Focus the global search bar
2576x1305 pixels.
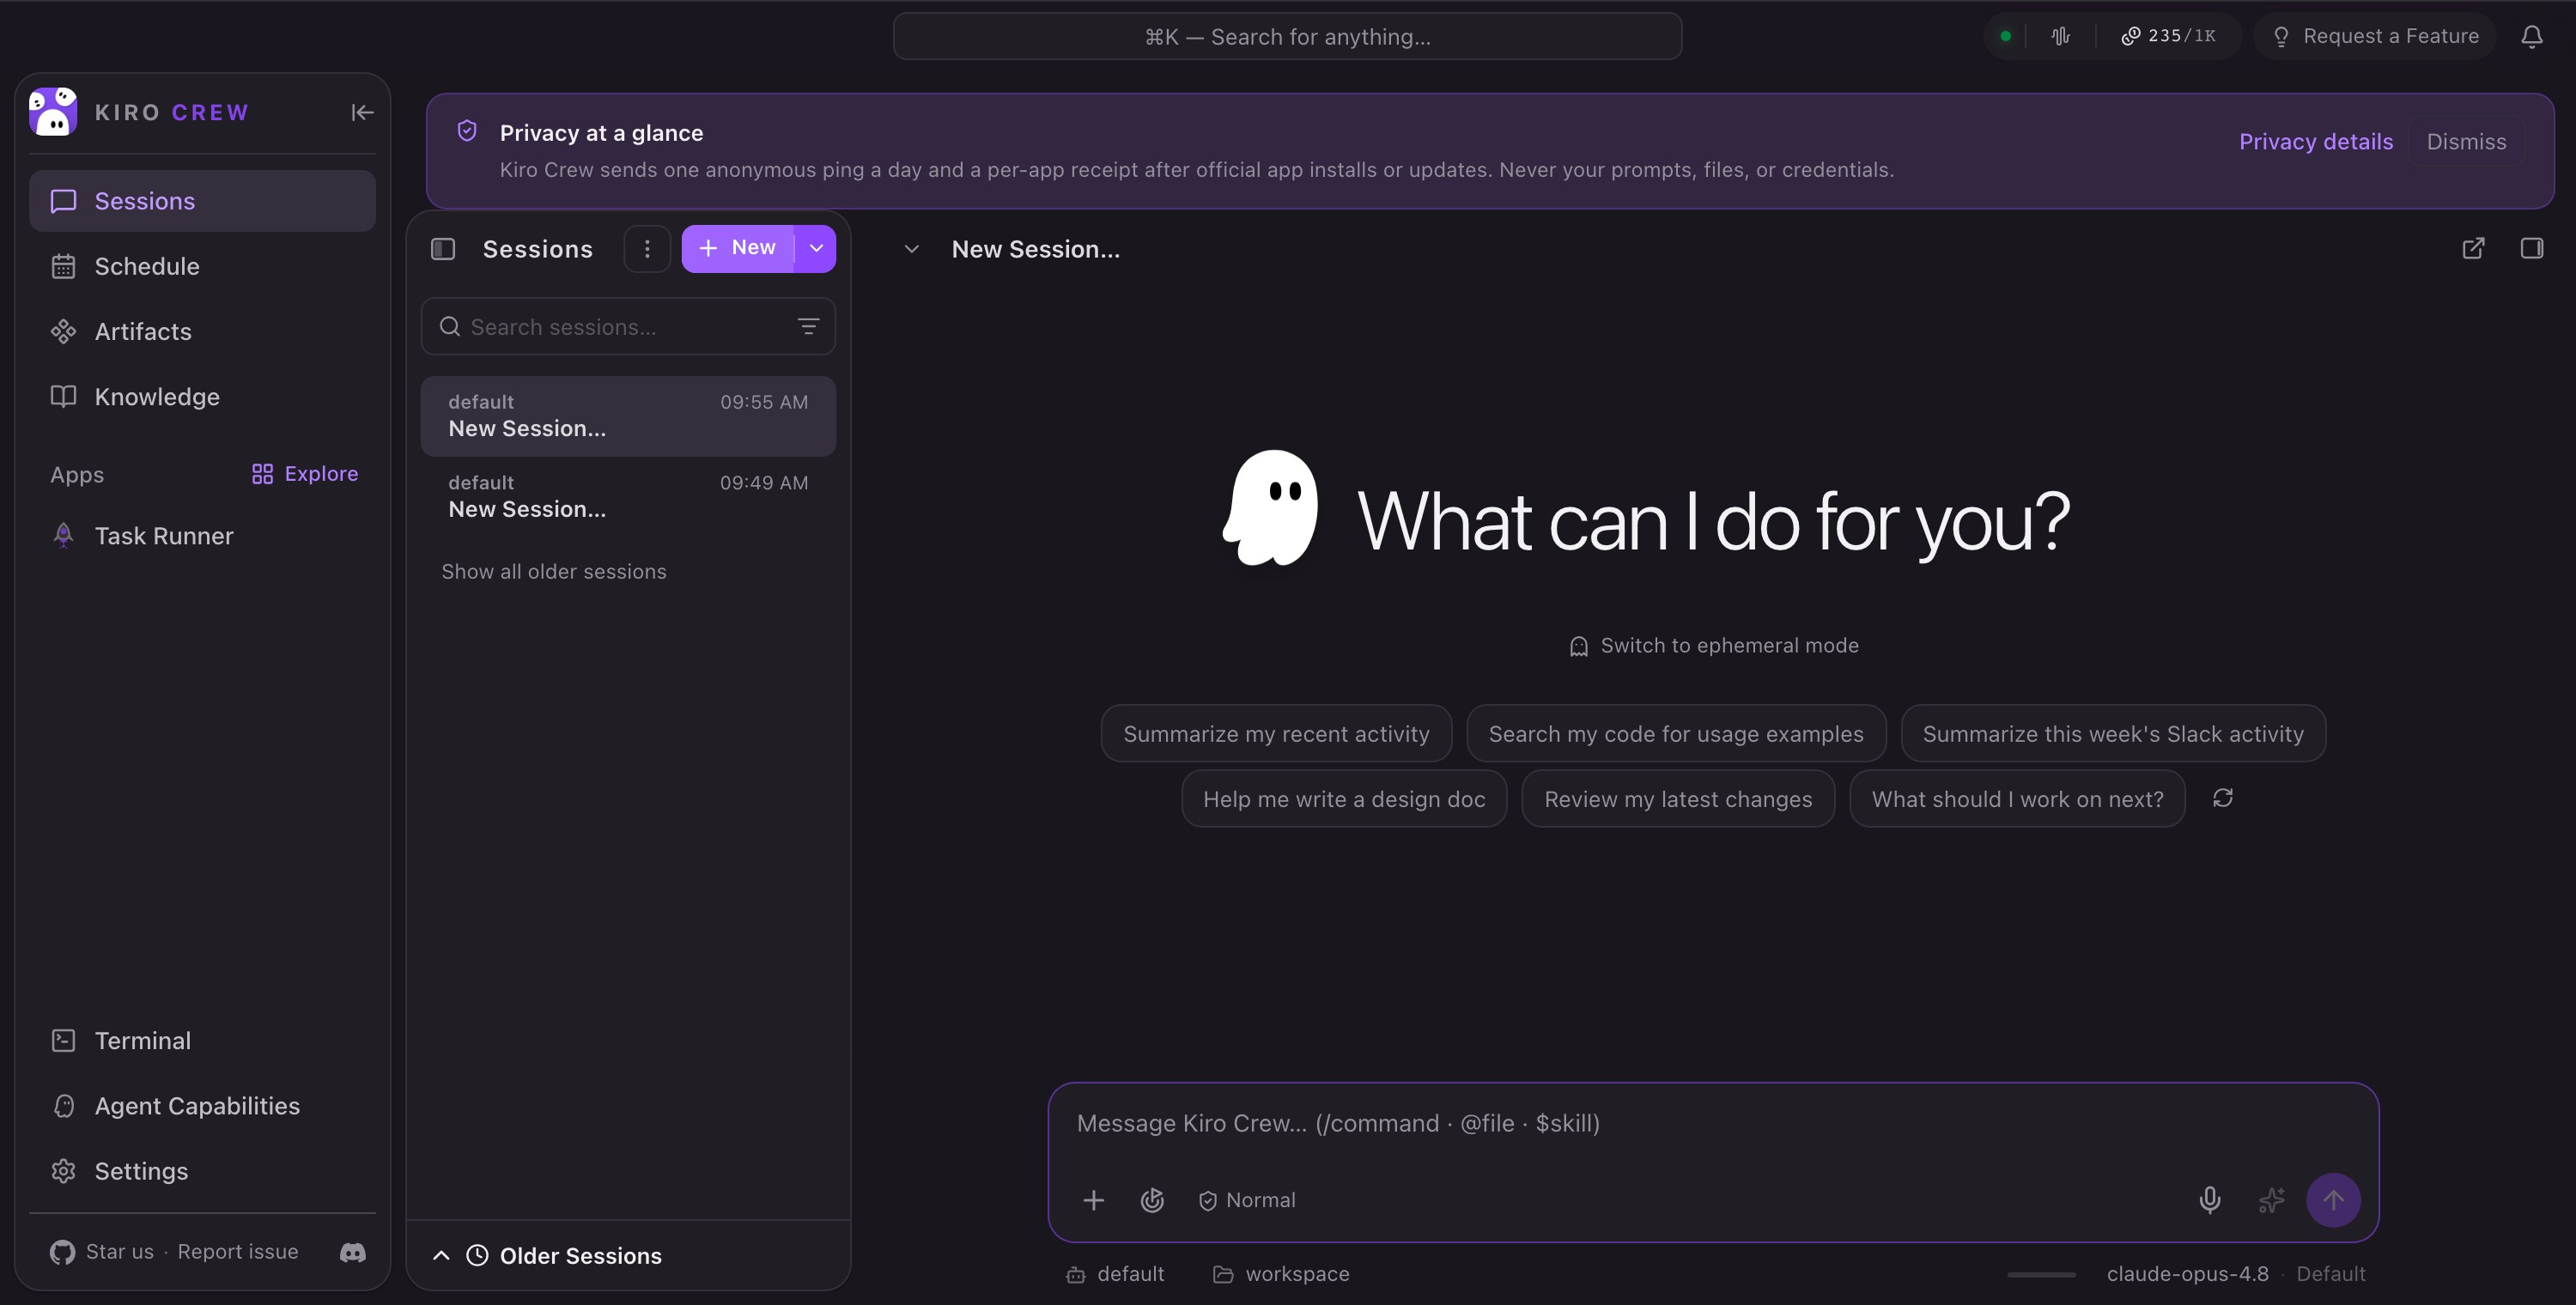click(1287, 36)
